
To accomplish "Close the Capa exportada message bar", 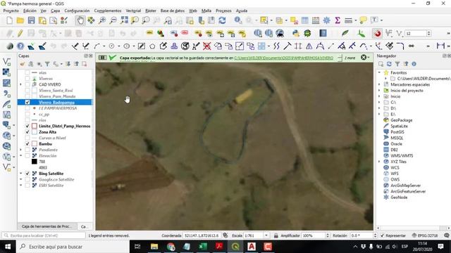I will click(364, 58).
